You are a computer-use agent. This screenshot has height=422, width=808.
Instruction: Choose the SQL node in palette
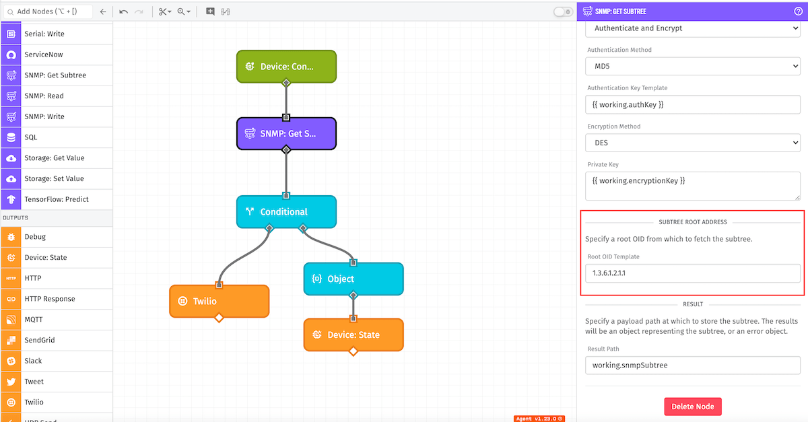pos(57,137)
